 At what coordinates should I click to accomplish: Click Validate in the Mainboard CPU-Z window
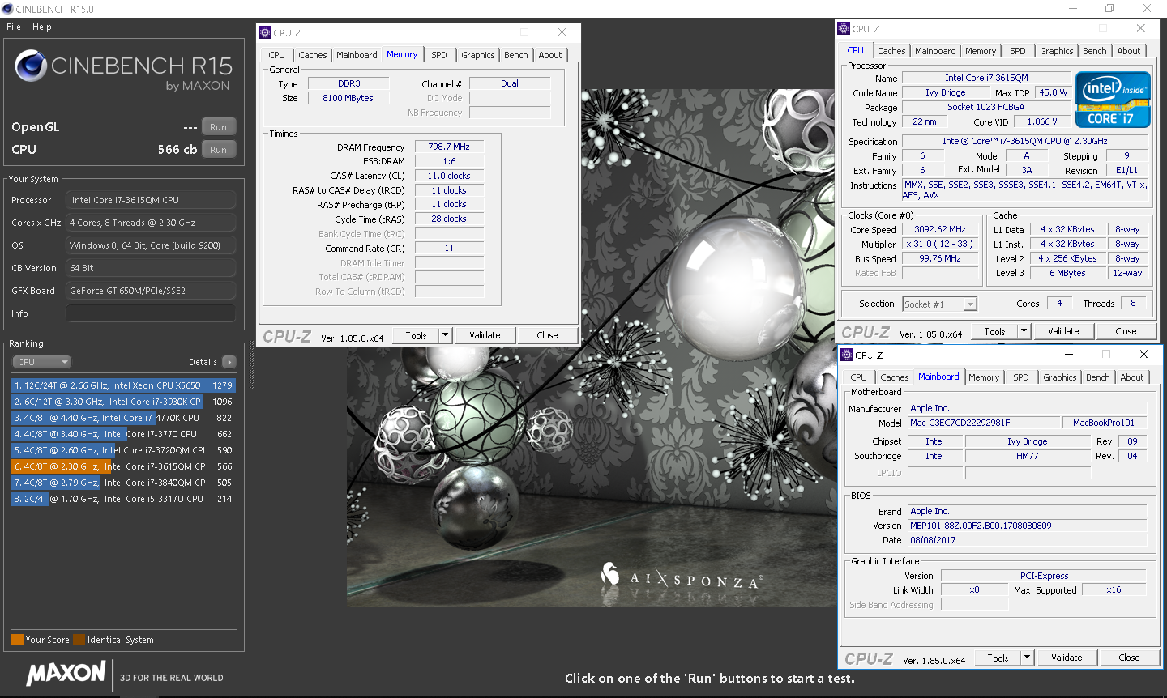point(1067,658)
